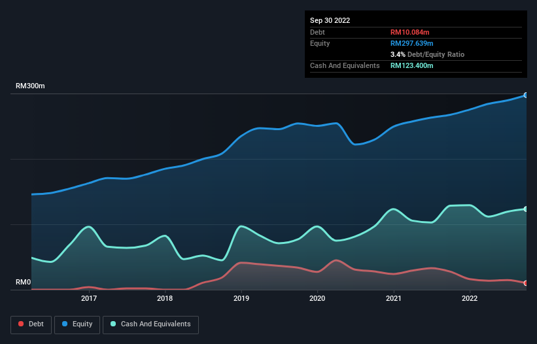Image resolution: width=537 pixels, height=344 pixels.
Task: Click the teal dot in Cash legend
Action: click(114, 324)
